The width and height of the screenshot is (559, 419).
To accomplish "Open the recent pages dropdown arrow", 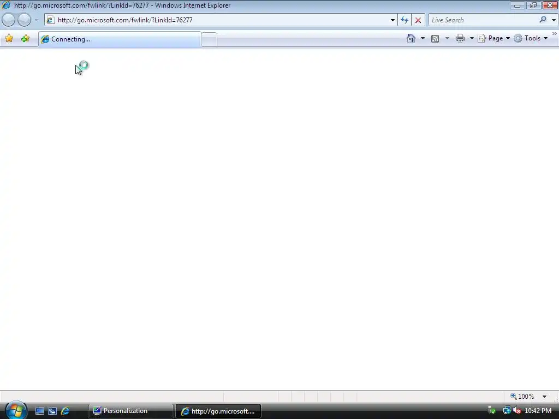I will tap(37, 20).
